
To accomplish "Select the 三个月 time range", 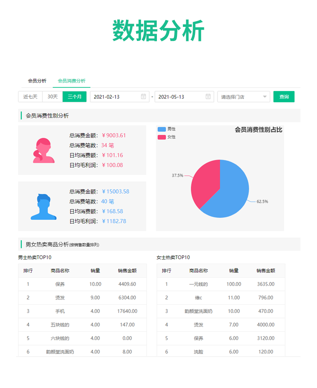I will click(x=75, y=97).
